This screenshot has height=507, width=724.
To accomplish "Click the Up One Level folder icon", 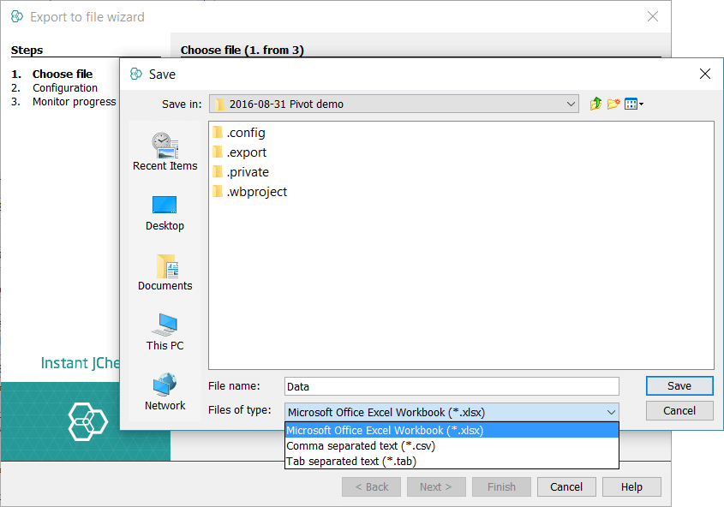I will pos(596,104).
